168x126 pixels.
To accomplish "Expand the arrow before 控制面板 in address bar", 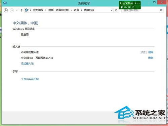I will (31, 10).
